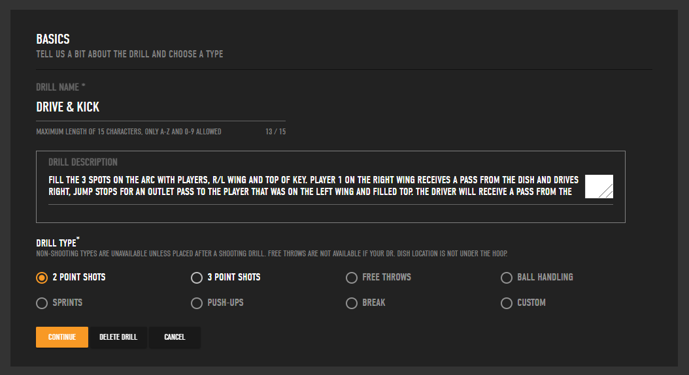Image resolution: width=689 pixels, height=375 pixels.
Task: Select the Custom drill type
Action: pos(506,303)
